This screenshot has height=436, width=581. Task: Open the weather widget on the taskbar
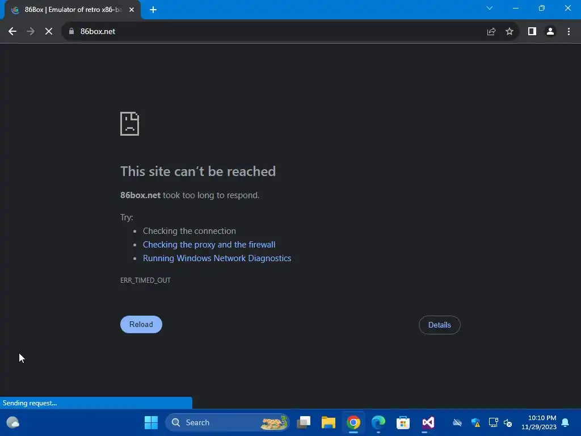(13, 422)
